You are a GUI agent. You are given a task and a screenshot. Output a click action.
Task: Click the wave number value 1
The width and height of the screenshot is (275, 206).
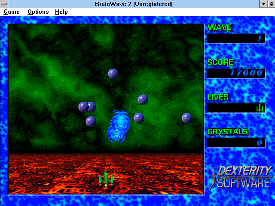tap(260, 38)
